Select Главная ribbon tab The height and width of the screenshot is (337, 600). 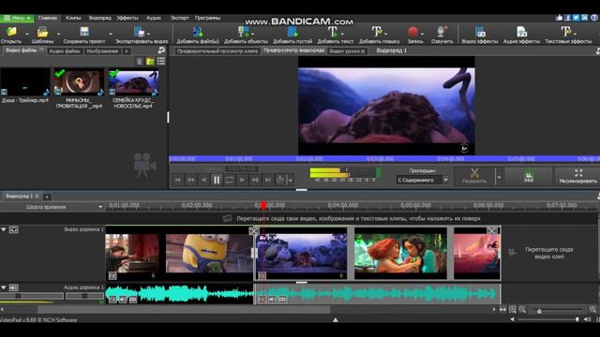[48, 18]
